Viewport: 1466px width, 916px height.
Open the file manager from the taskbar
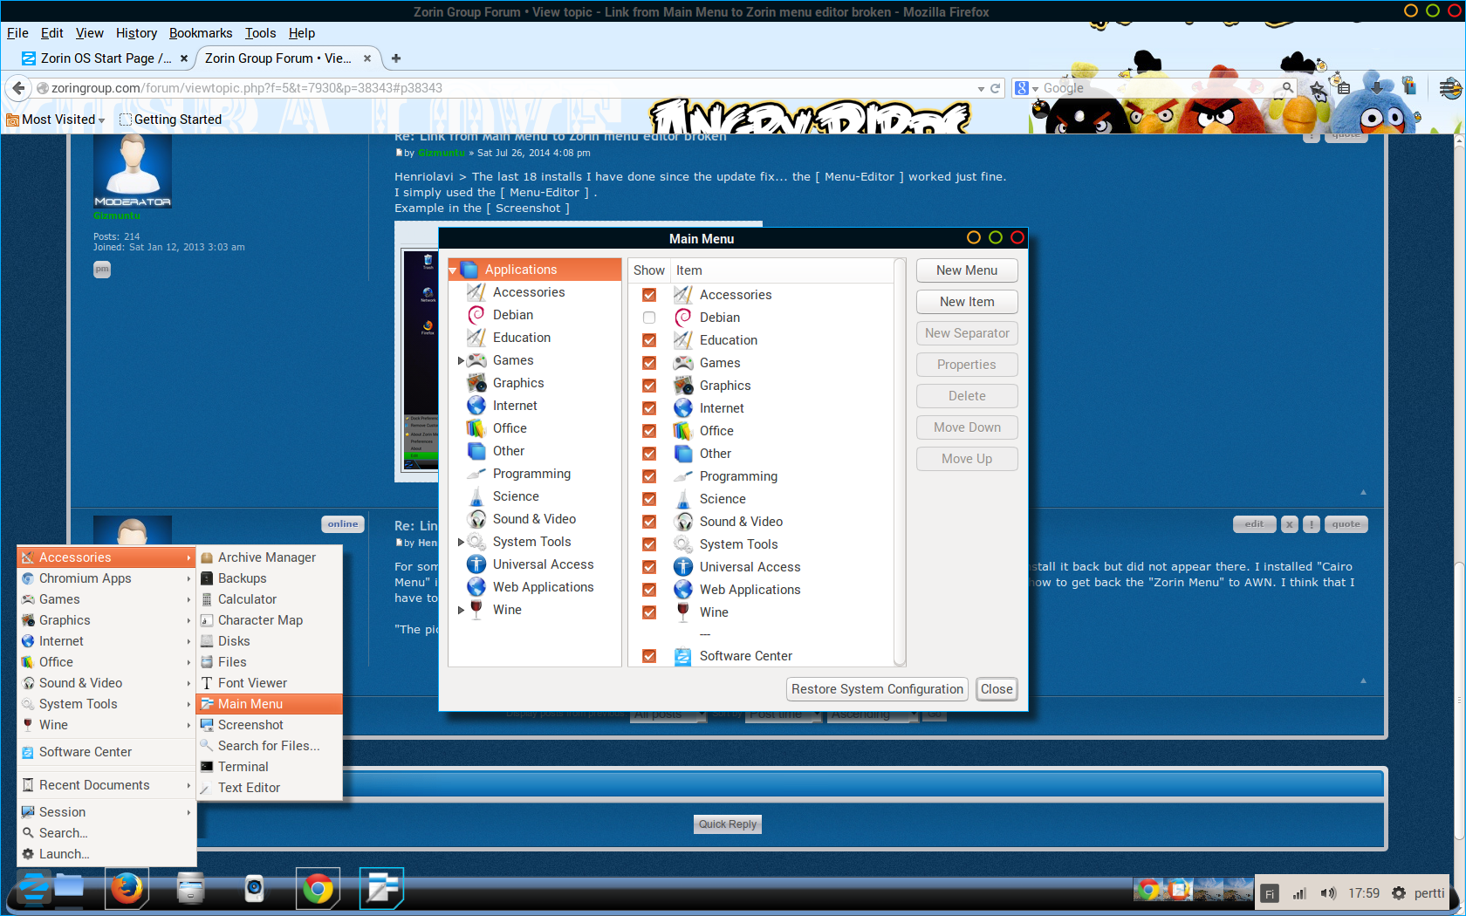(190, 889)
